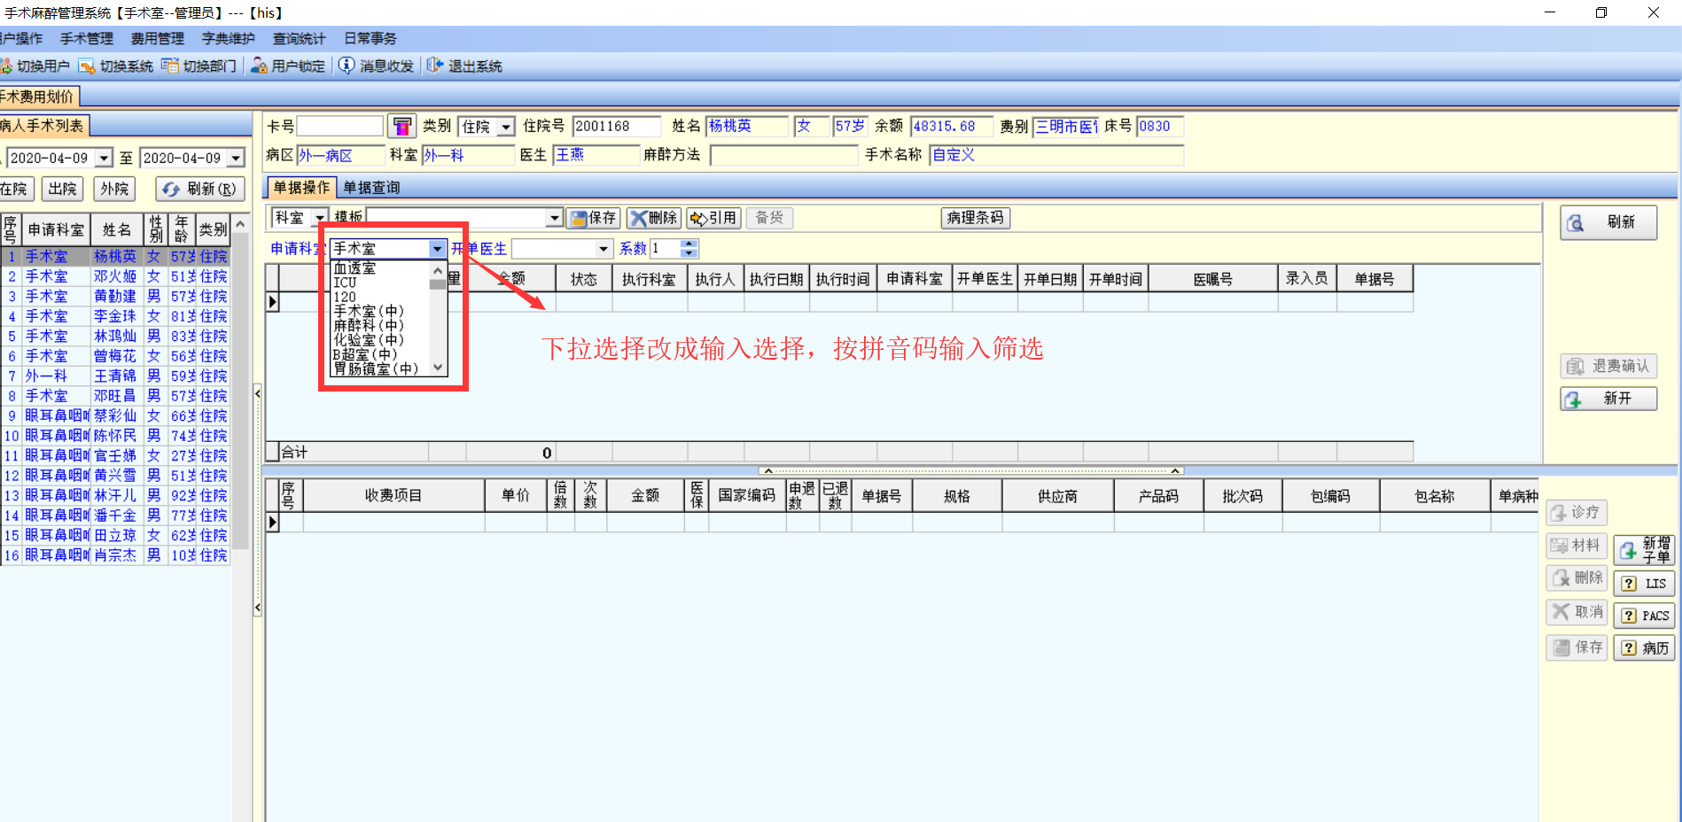
Task: Click the 收费项目 column header
Action: (393, 495)
